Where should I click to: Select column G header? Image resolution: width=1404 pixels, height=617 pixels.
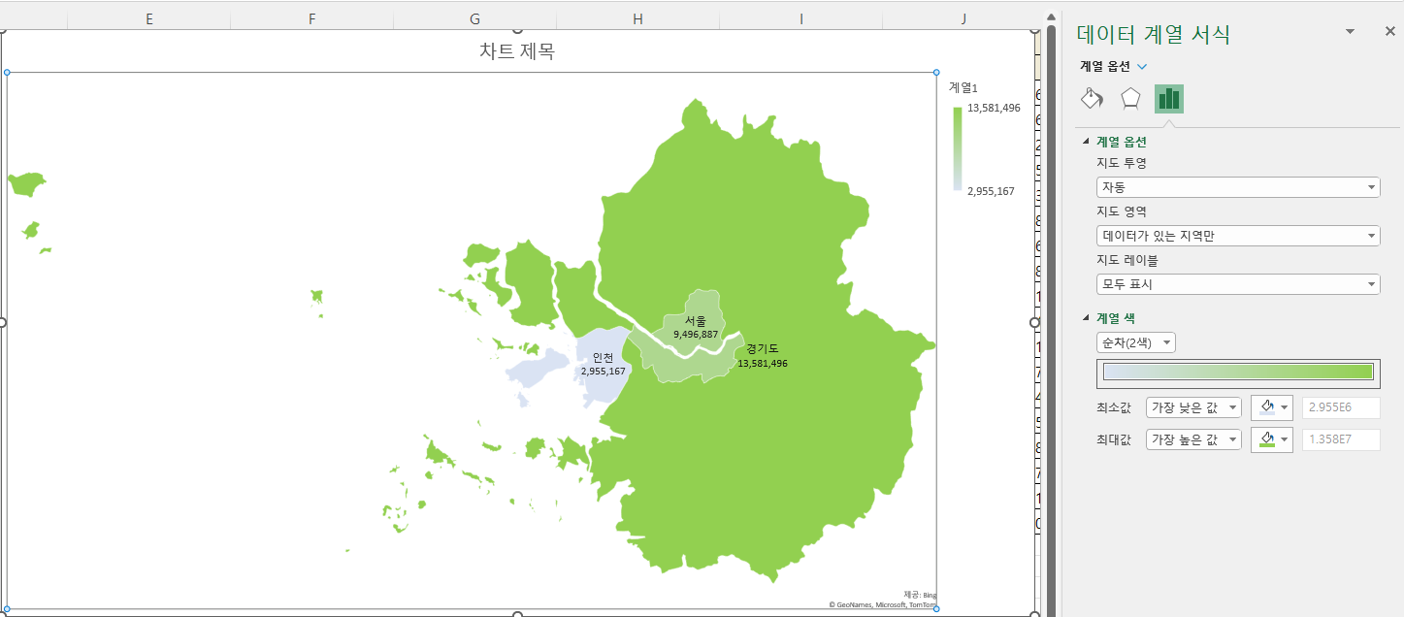(x=474, y=17)
